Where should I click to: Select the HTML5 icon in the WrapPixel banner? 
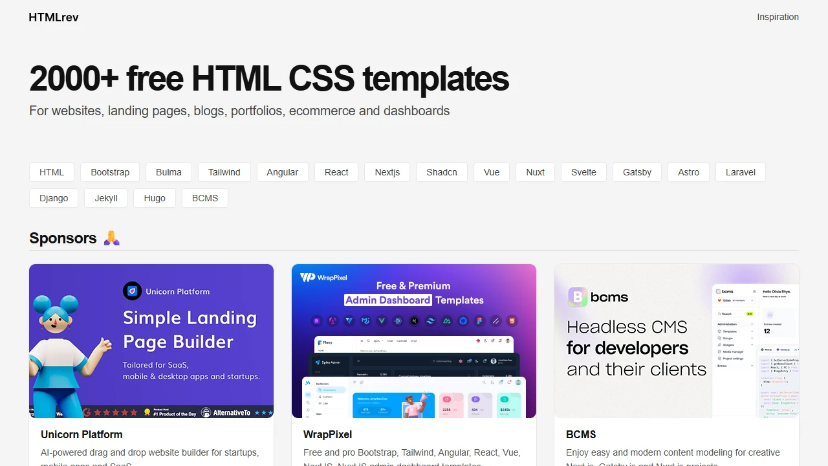[512, 320]
